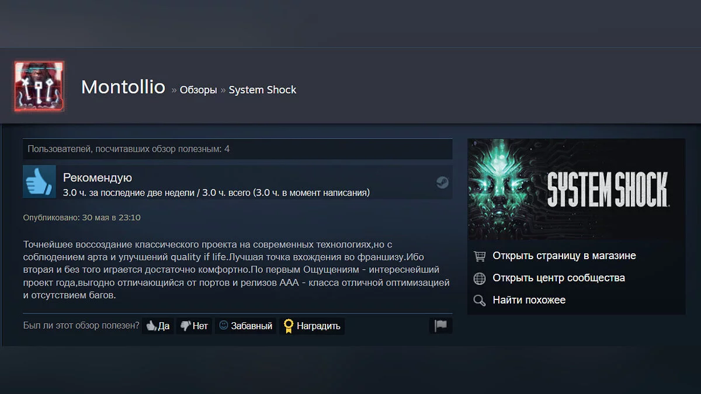Select Открыть центр сообщества link

coord(559,278)
